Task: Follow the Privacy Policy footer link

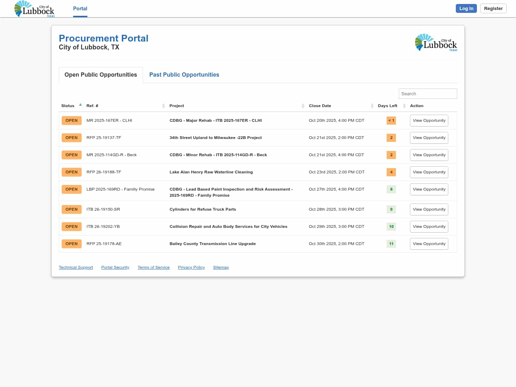Action: (x=191, y=268)
